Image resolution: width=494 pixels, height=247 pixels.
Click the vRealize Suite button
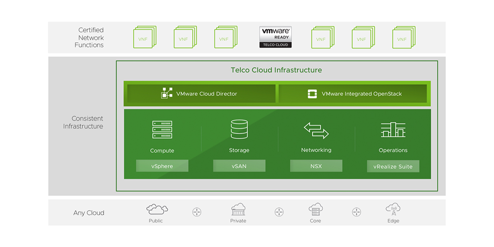[393, 166]
